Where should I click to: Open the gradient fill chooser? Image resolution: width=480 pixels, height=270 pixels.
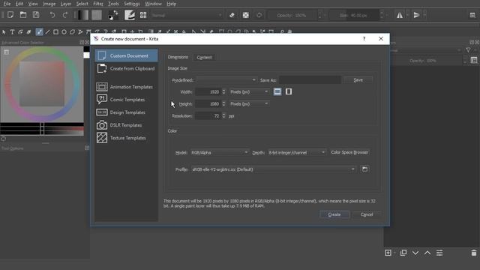(83, 15)
